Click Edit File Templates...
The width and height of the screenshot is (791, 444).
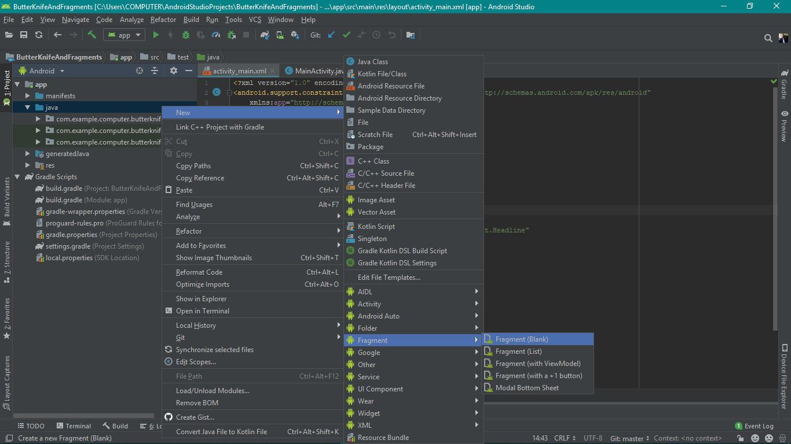(x=413, y=277)
